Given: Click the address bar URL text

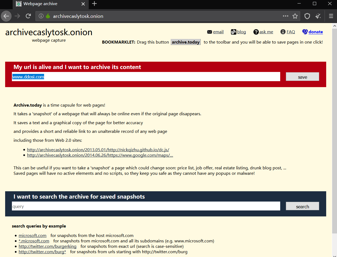Looking at the screenshot, I should [78, 16].
